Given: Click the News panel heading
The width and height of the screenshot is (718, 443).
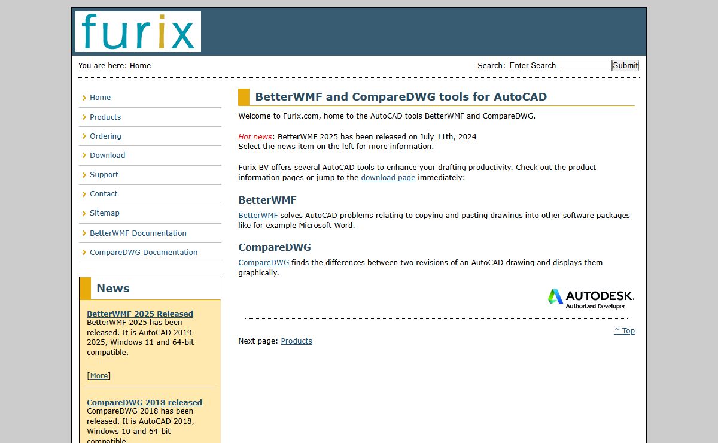Looking at the screenshot, I should pos(113,289).
